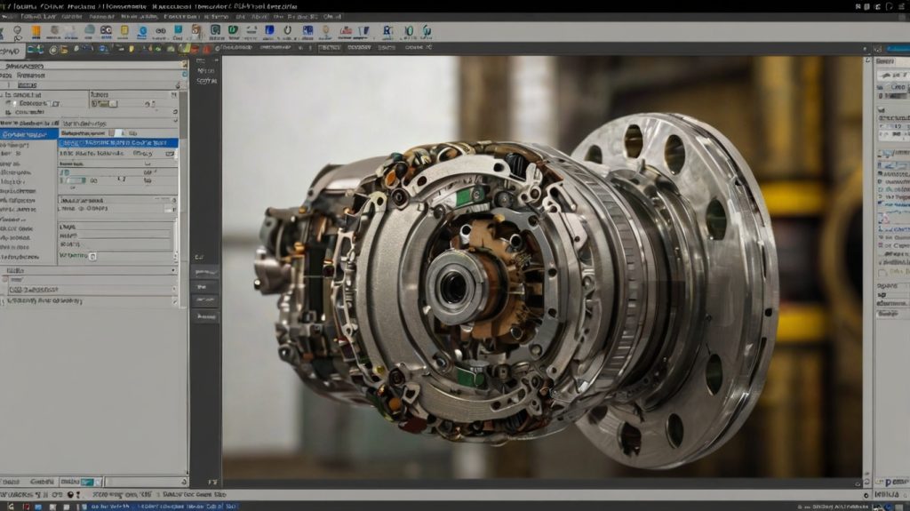
Task: Expand the dropdown arrow below the properties form
Action: (172, 270)
